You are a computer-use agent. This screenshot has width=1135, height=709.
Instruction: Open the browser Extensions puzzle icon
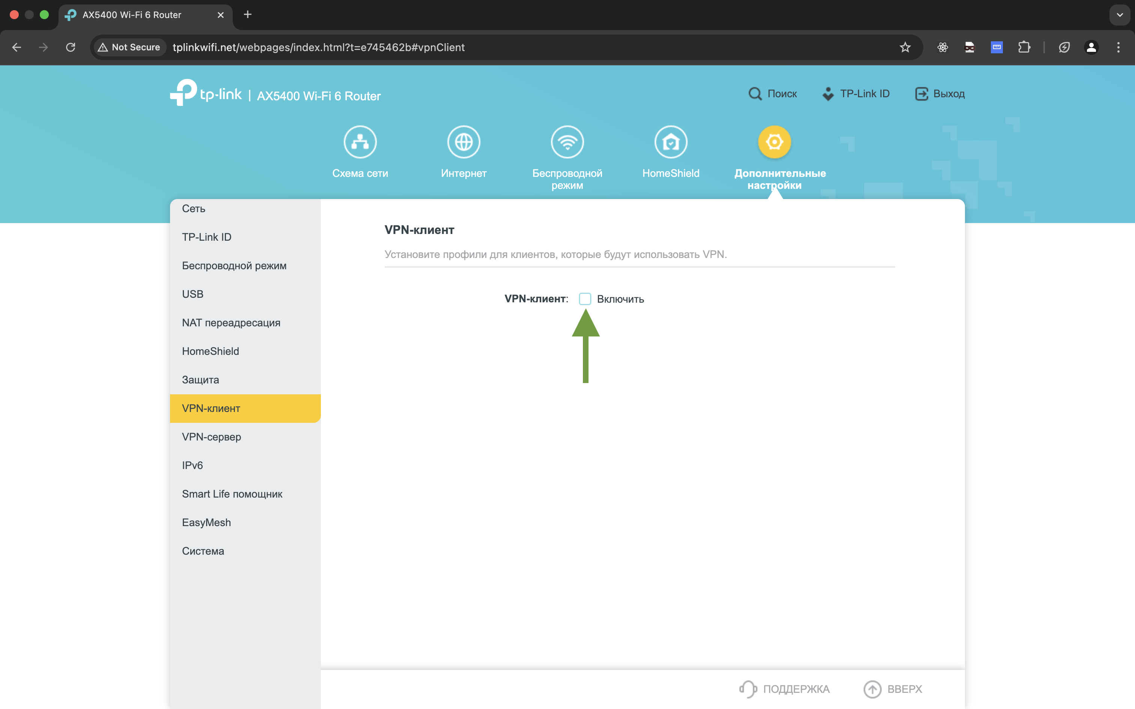(x=1024, y=47)
